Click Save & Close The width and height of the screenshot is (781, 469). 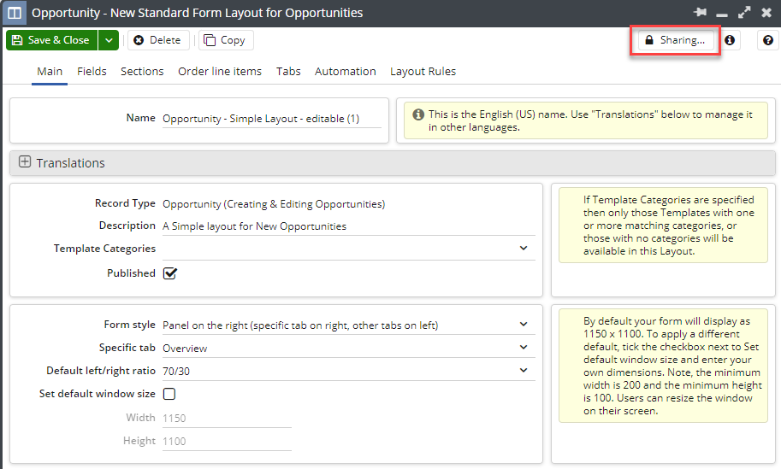click(x=50, y=40)
